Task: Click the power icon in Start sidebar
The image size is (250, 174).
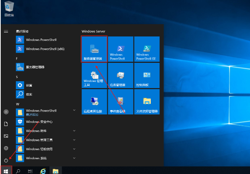Action: pos(6,160)
